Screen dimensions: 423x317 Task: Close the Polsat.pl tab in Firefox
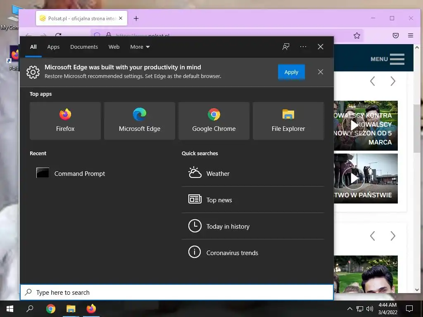pyautogui.click(x=121, y=18)
